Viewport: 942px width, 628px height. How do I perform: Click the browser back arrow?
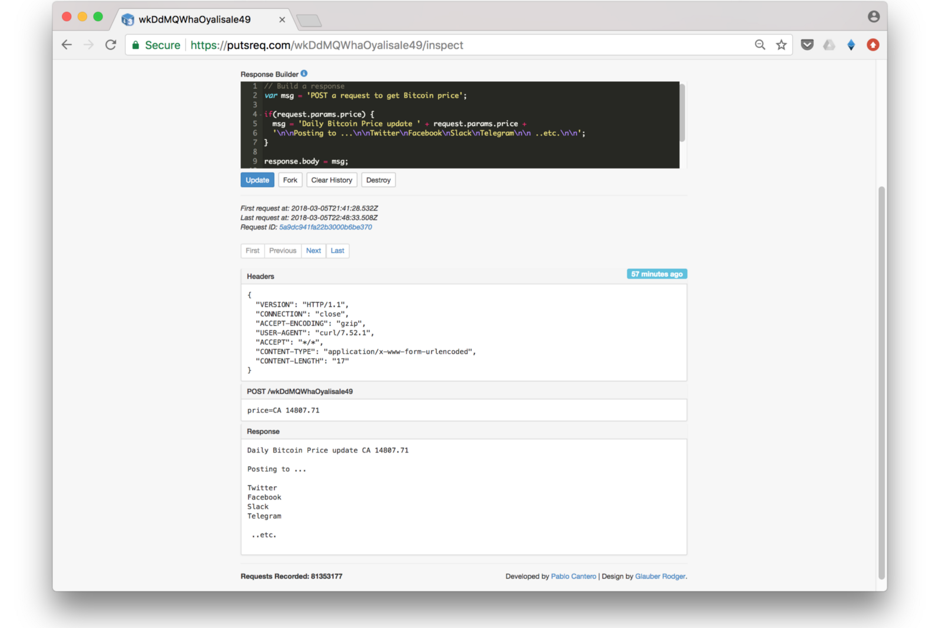67,45
